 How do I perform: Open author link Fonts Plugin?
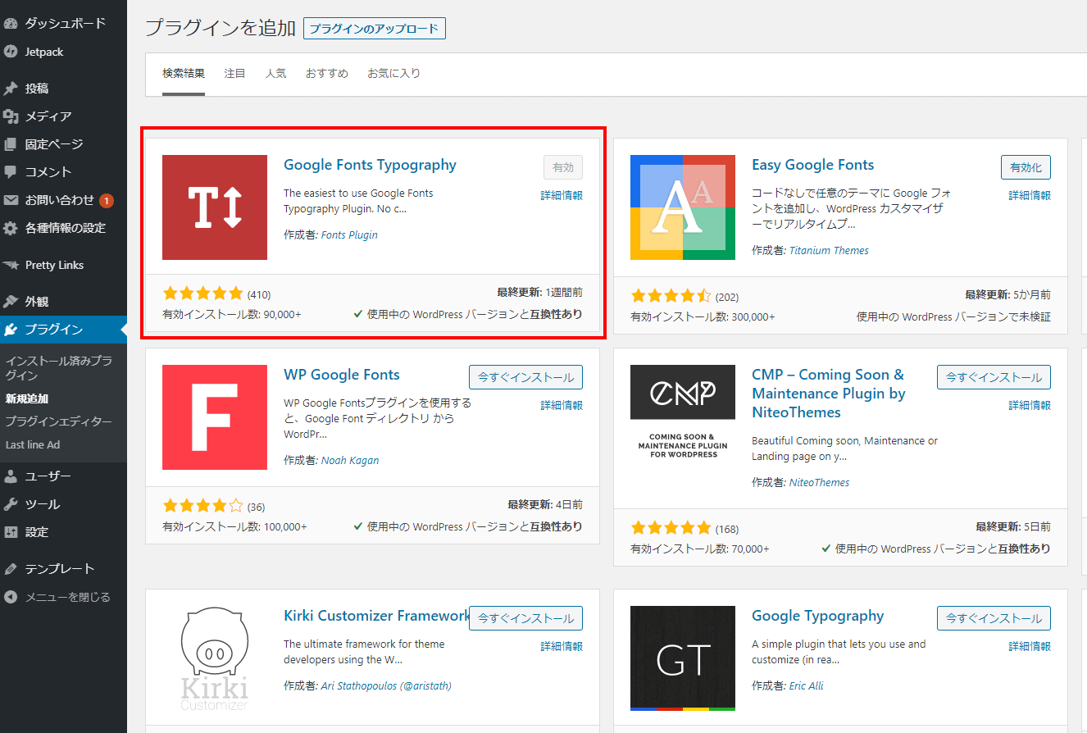(x=349, y=234)
